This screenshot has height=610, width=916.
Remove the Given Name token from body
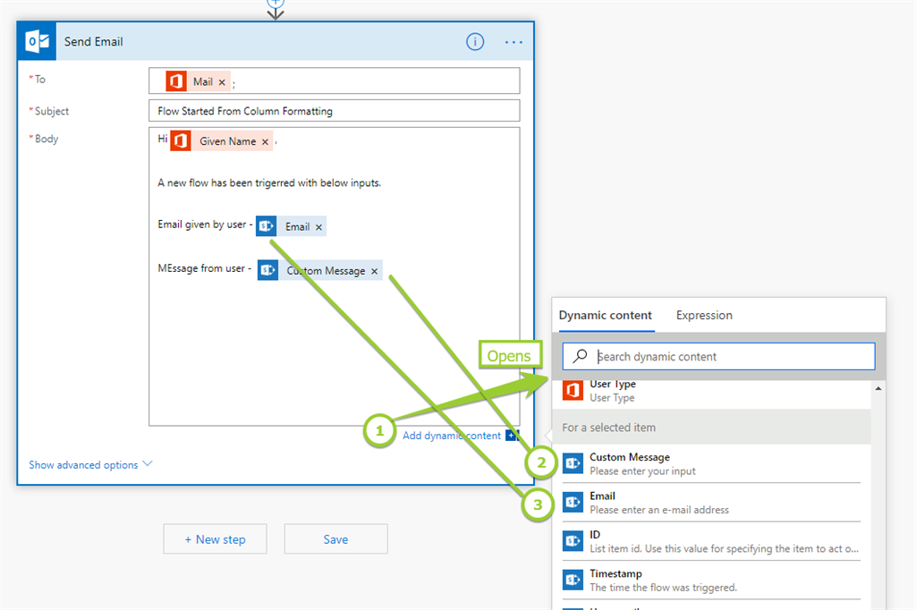[265, 142]
